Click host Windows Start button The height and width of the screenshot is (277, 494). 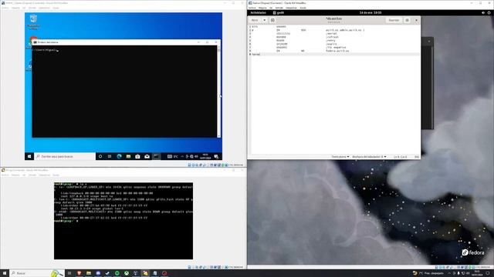click(x=5, y=273)
